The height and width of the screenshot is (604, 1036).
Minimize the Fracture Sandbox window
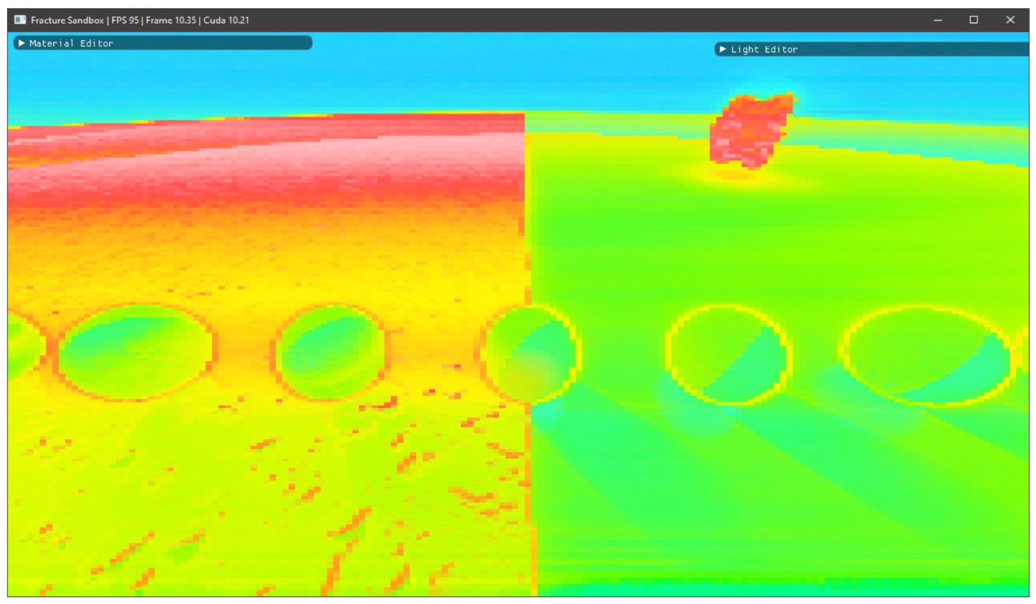(938, 20)
